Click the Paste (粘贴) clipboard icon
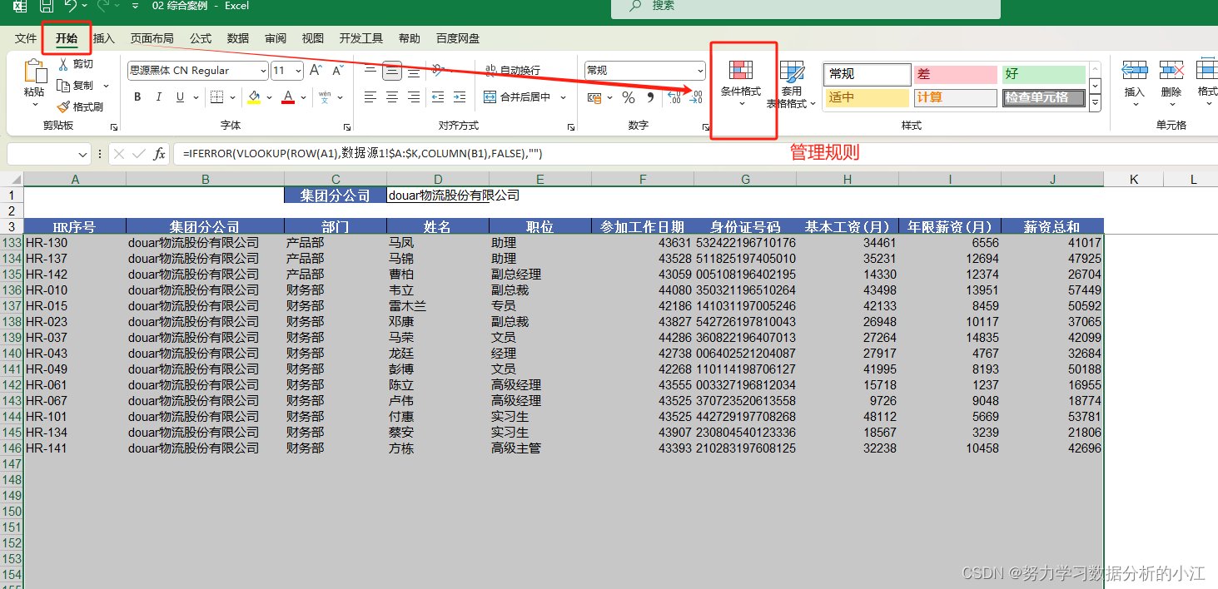This screenshot has height=589, width=1218. point(34,72)
